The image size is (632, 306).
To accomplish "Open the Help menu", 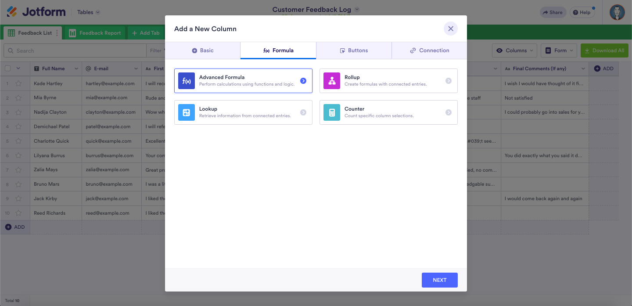I will [582, 12].
